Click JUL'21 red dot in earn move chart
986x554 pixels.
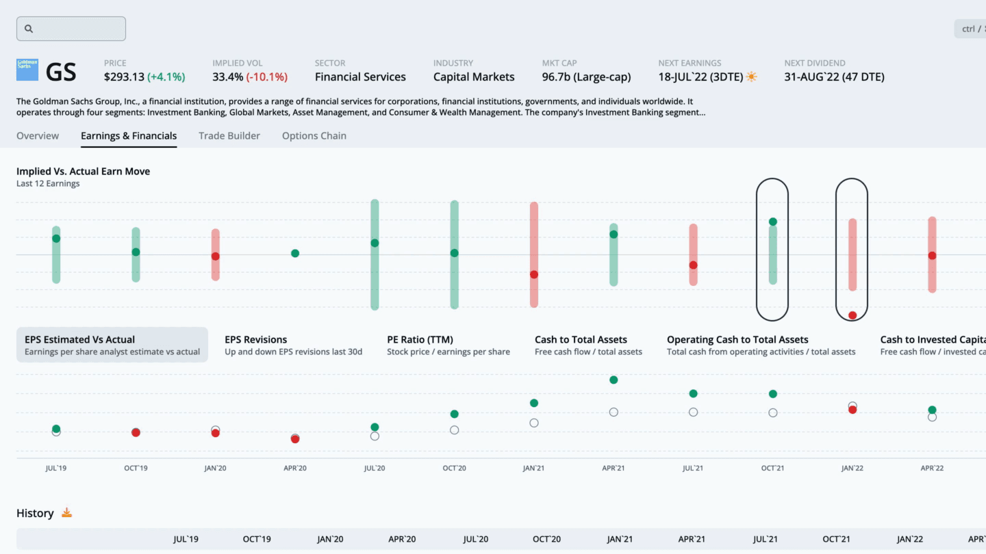click(x=693, y=265)
